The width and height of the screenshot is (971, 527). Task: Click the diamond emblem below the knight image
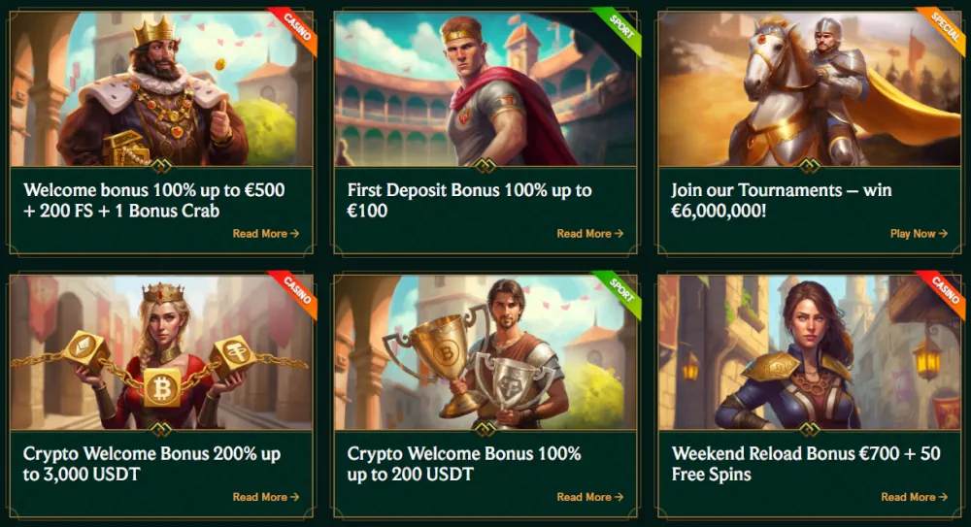(808, 165)
